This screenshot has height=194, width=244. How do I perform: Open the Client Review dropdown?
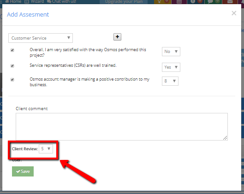tap(46, 149)
